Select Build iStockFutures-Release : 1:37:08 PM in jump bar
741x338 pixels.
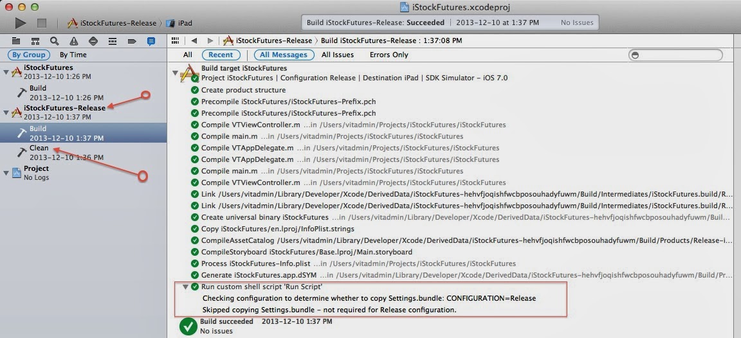pyautogui.click(x=391, y=40)
